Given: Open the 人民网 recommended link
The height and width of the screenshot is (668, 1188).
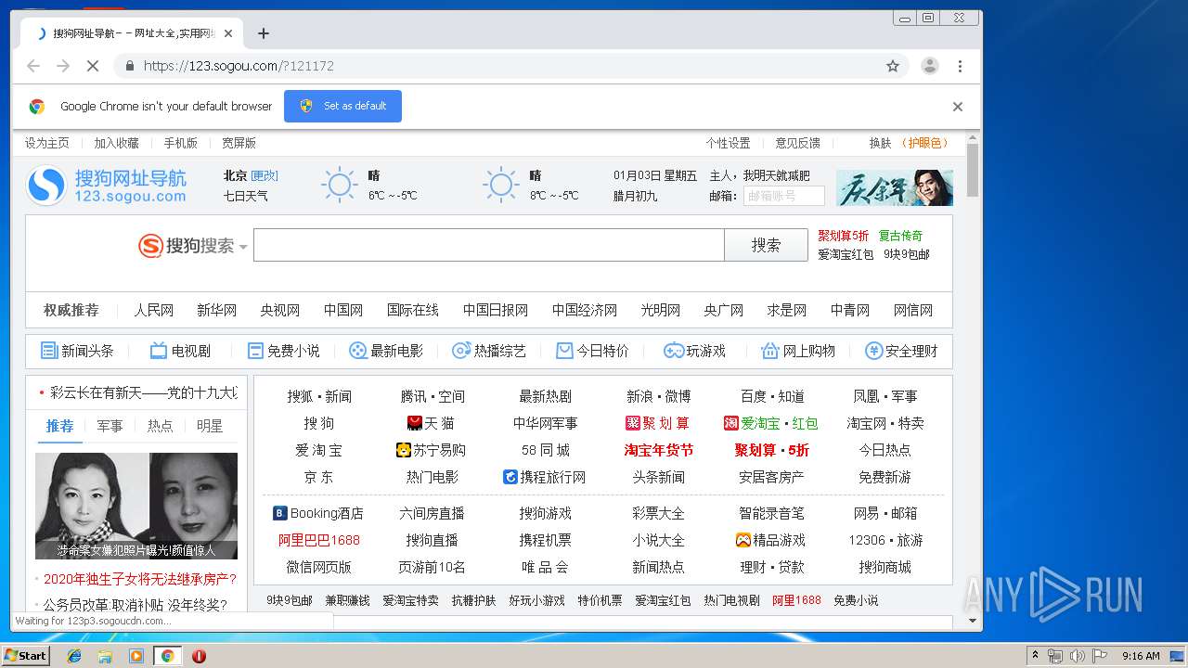Looking at the screenshot, I should point(153,310).
